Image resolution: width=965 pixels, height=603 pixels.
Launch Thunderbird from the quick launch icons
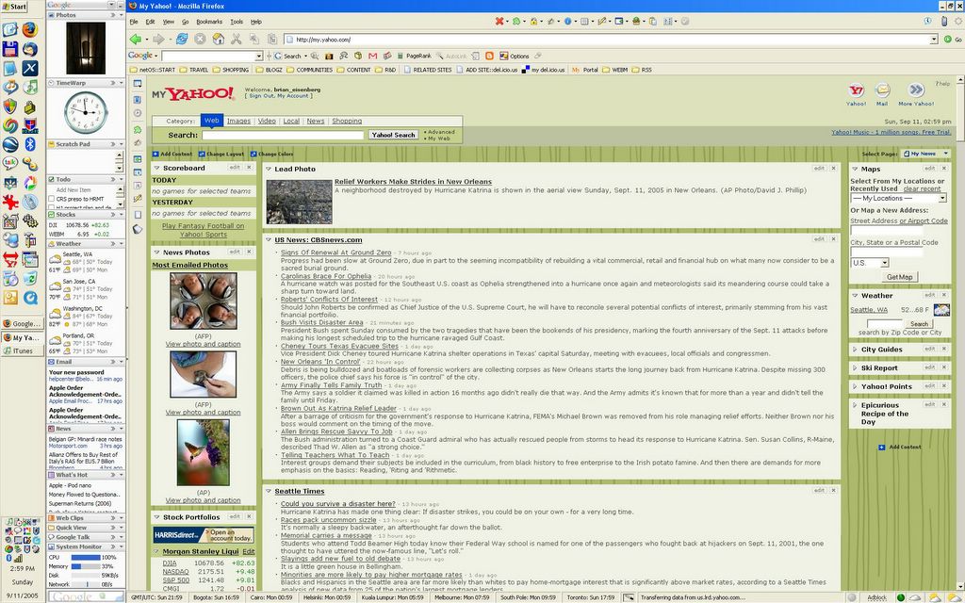29,49
